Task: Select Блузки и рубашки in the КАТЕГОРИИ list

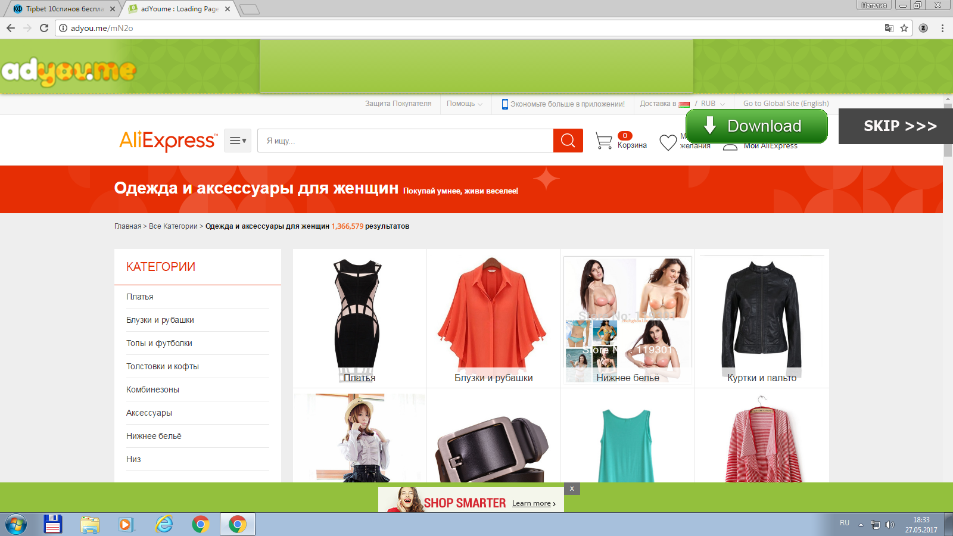Action: [160, 320]
